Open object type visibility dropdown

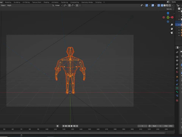coord(143,5)
